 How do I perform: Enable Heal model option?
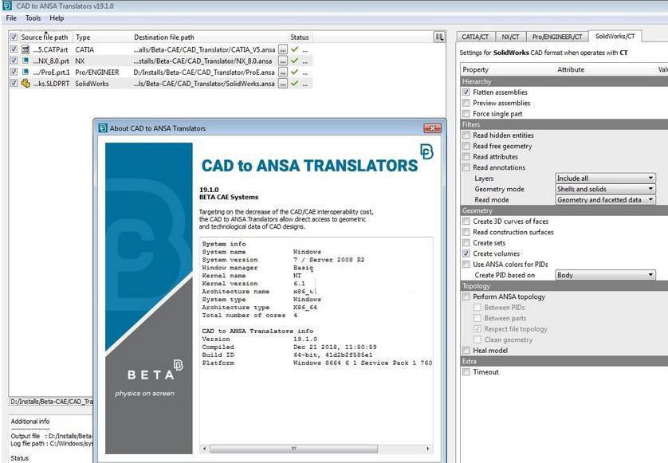click(466, 350)
